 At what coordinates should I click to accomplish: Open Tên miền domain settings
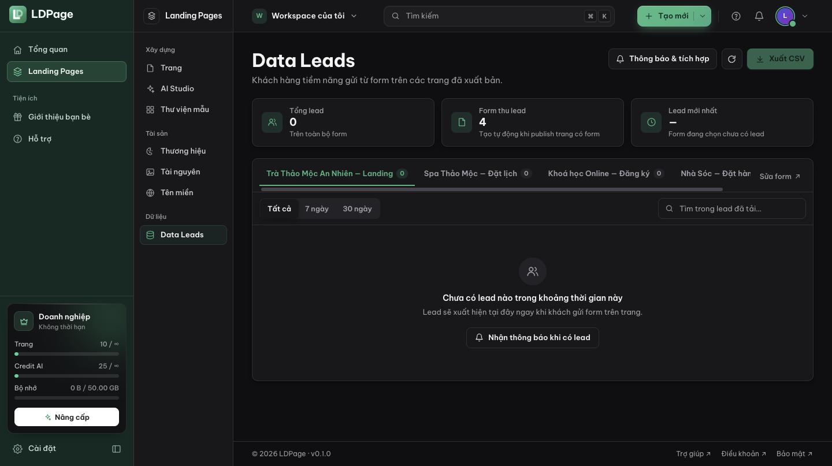point(183,193)
